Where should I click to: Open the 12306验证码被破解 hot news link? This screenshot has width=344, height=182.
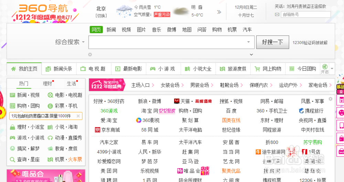310,43
